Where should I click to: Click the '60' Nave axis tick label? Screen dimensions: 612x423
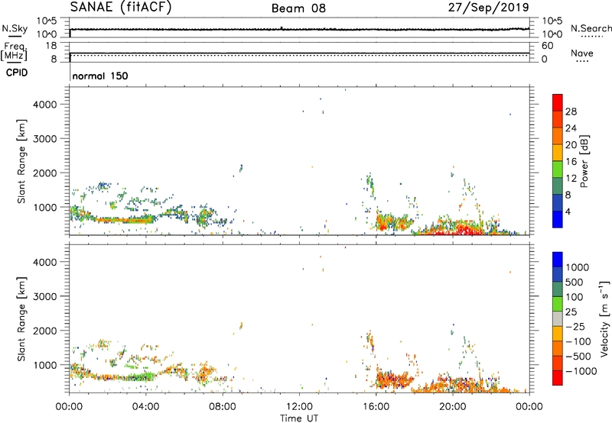click(x=547, y=46)
